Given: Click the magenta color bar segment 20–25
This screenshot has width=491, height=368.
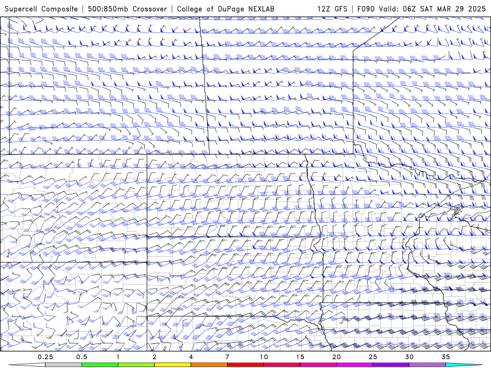Looking at the screenshot, I should 355,365.
